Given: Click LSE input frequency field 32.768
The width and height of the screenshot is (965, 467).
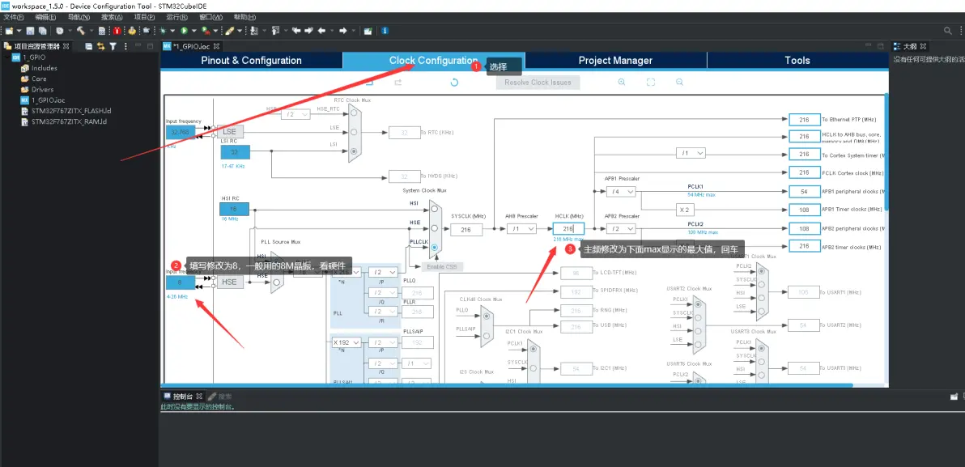Looking at the screenshot, I should (181, 132).
